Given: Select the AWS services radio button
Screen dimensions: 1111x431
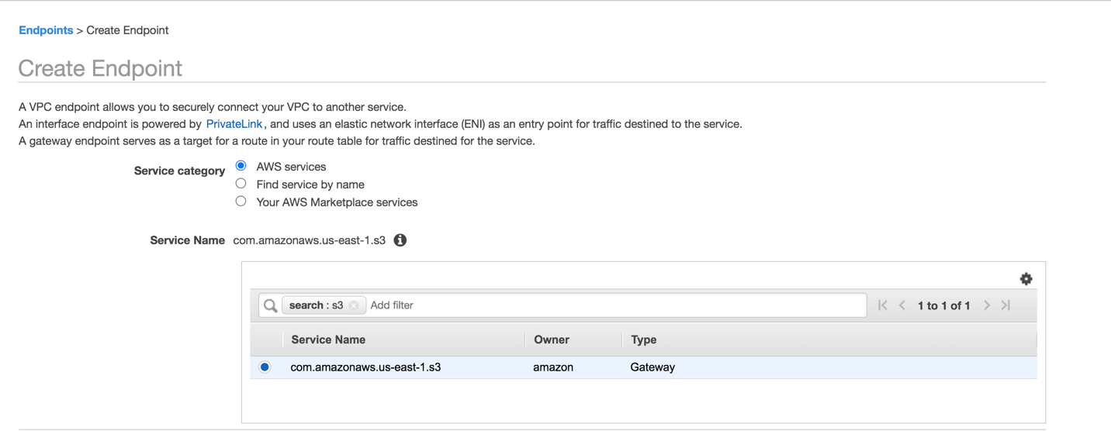Looking at the screenshot, I should pyautogui.click(x=241, y=166).
